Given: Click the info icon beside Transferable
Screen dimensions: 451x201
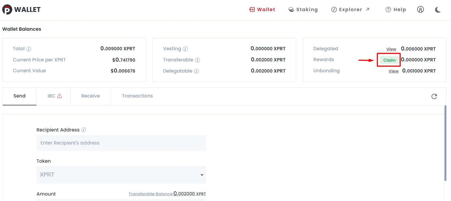Looking at the screenshot, I should coord(197,60).
